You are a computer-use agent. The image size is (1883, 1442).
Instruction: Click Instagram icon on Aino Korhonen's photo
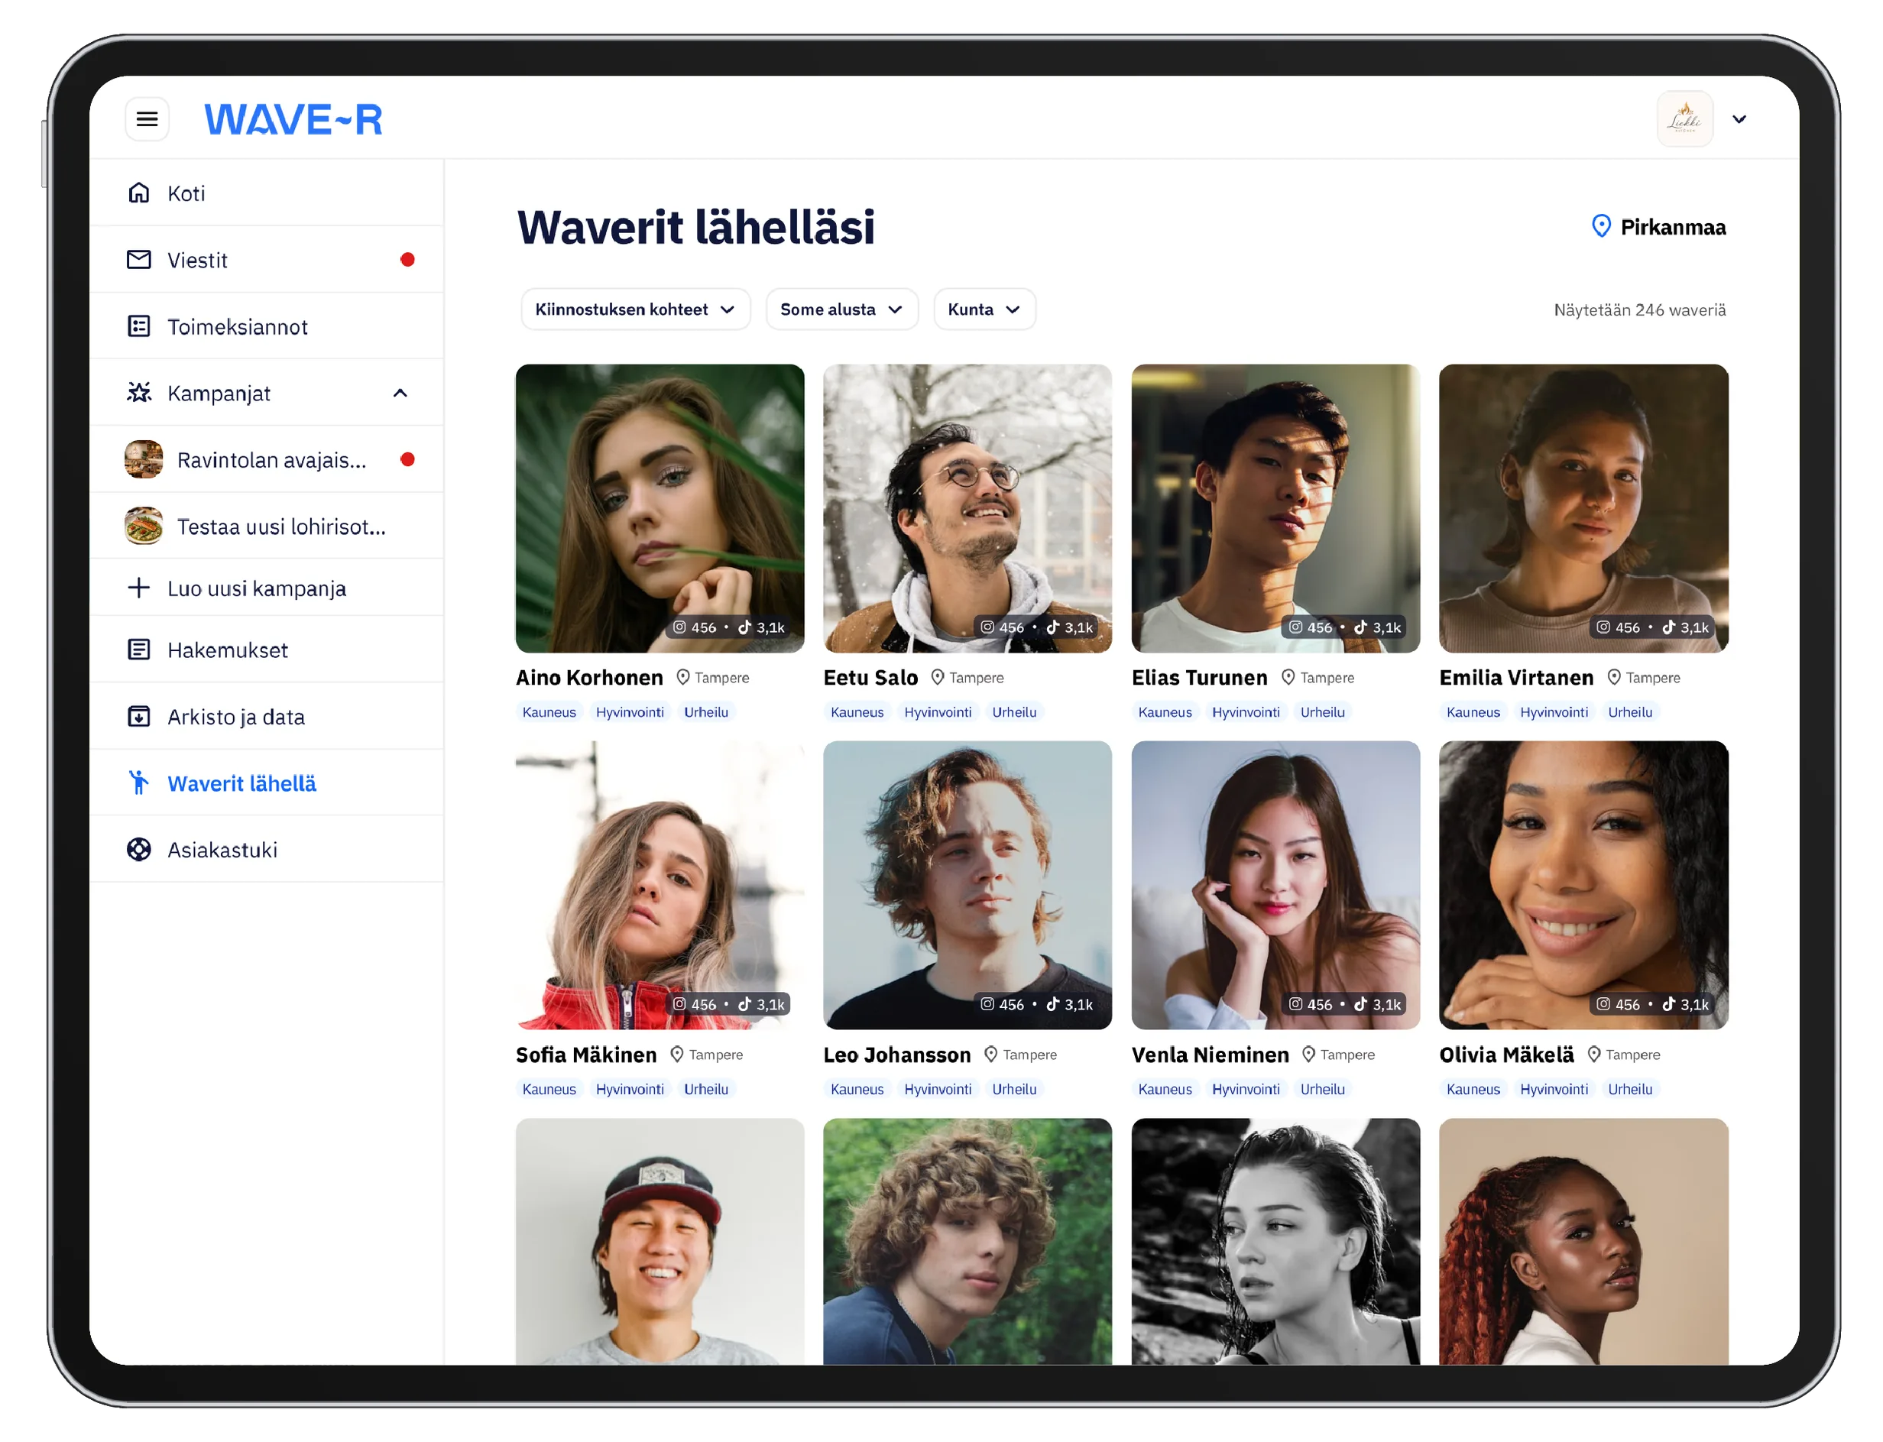point(679,627)
